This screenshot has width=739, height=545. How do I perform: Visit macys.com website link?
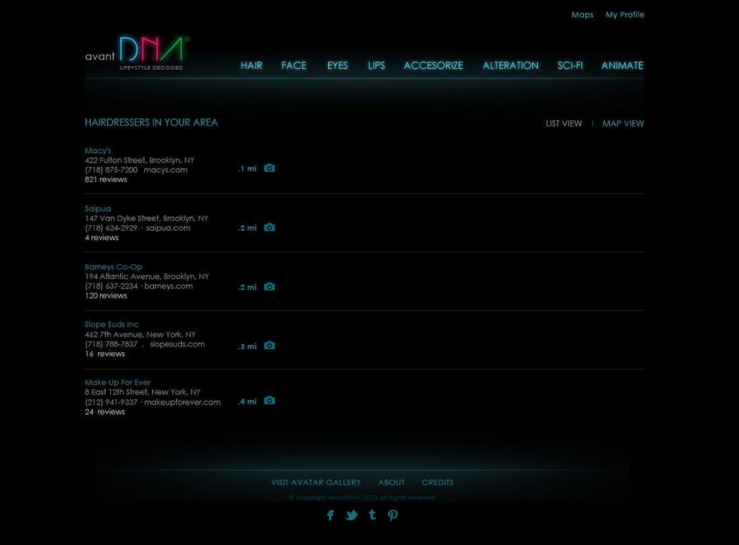[x=165, y=170]
